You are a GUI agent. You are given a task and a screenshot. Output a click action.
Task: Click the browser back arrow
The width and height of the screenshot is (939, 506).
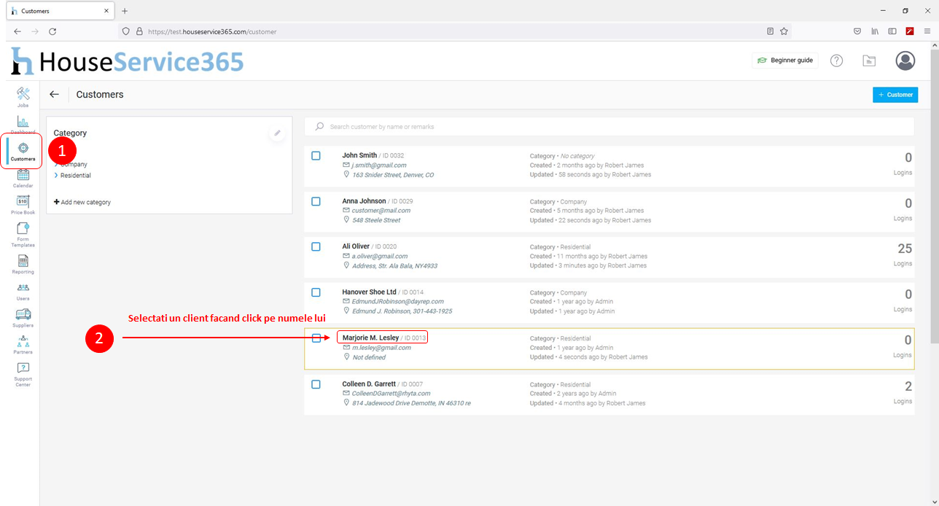tap(17, 31)
